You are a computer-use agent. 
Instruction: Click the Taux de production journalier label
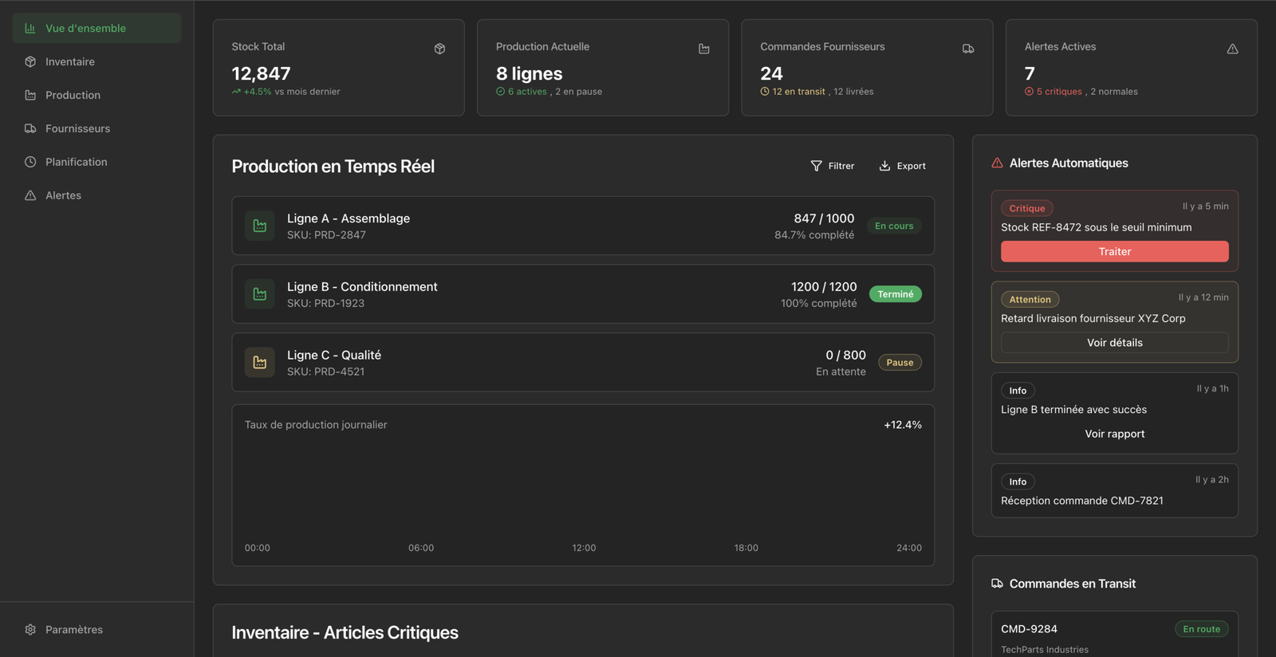315,425
